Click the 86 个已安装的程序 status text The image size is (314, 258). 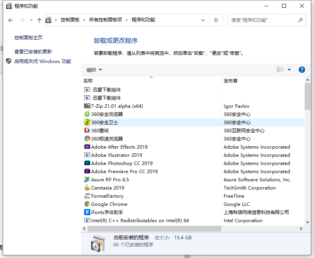click(133, 245)
